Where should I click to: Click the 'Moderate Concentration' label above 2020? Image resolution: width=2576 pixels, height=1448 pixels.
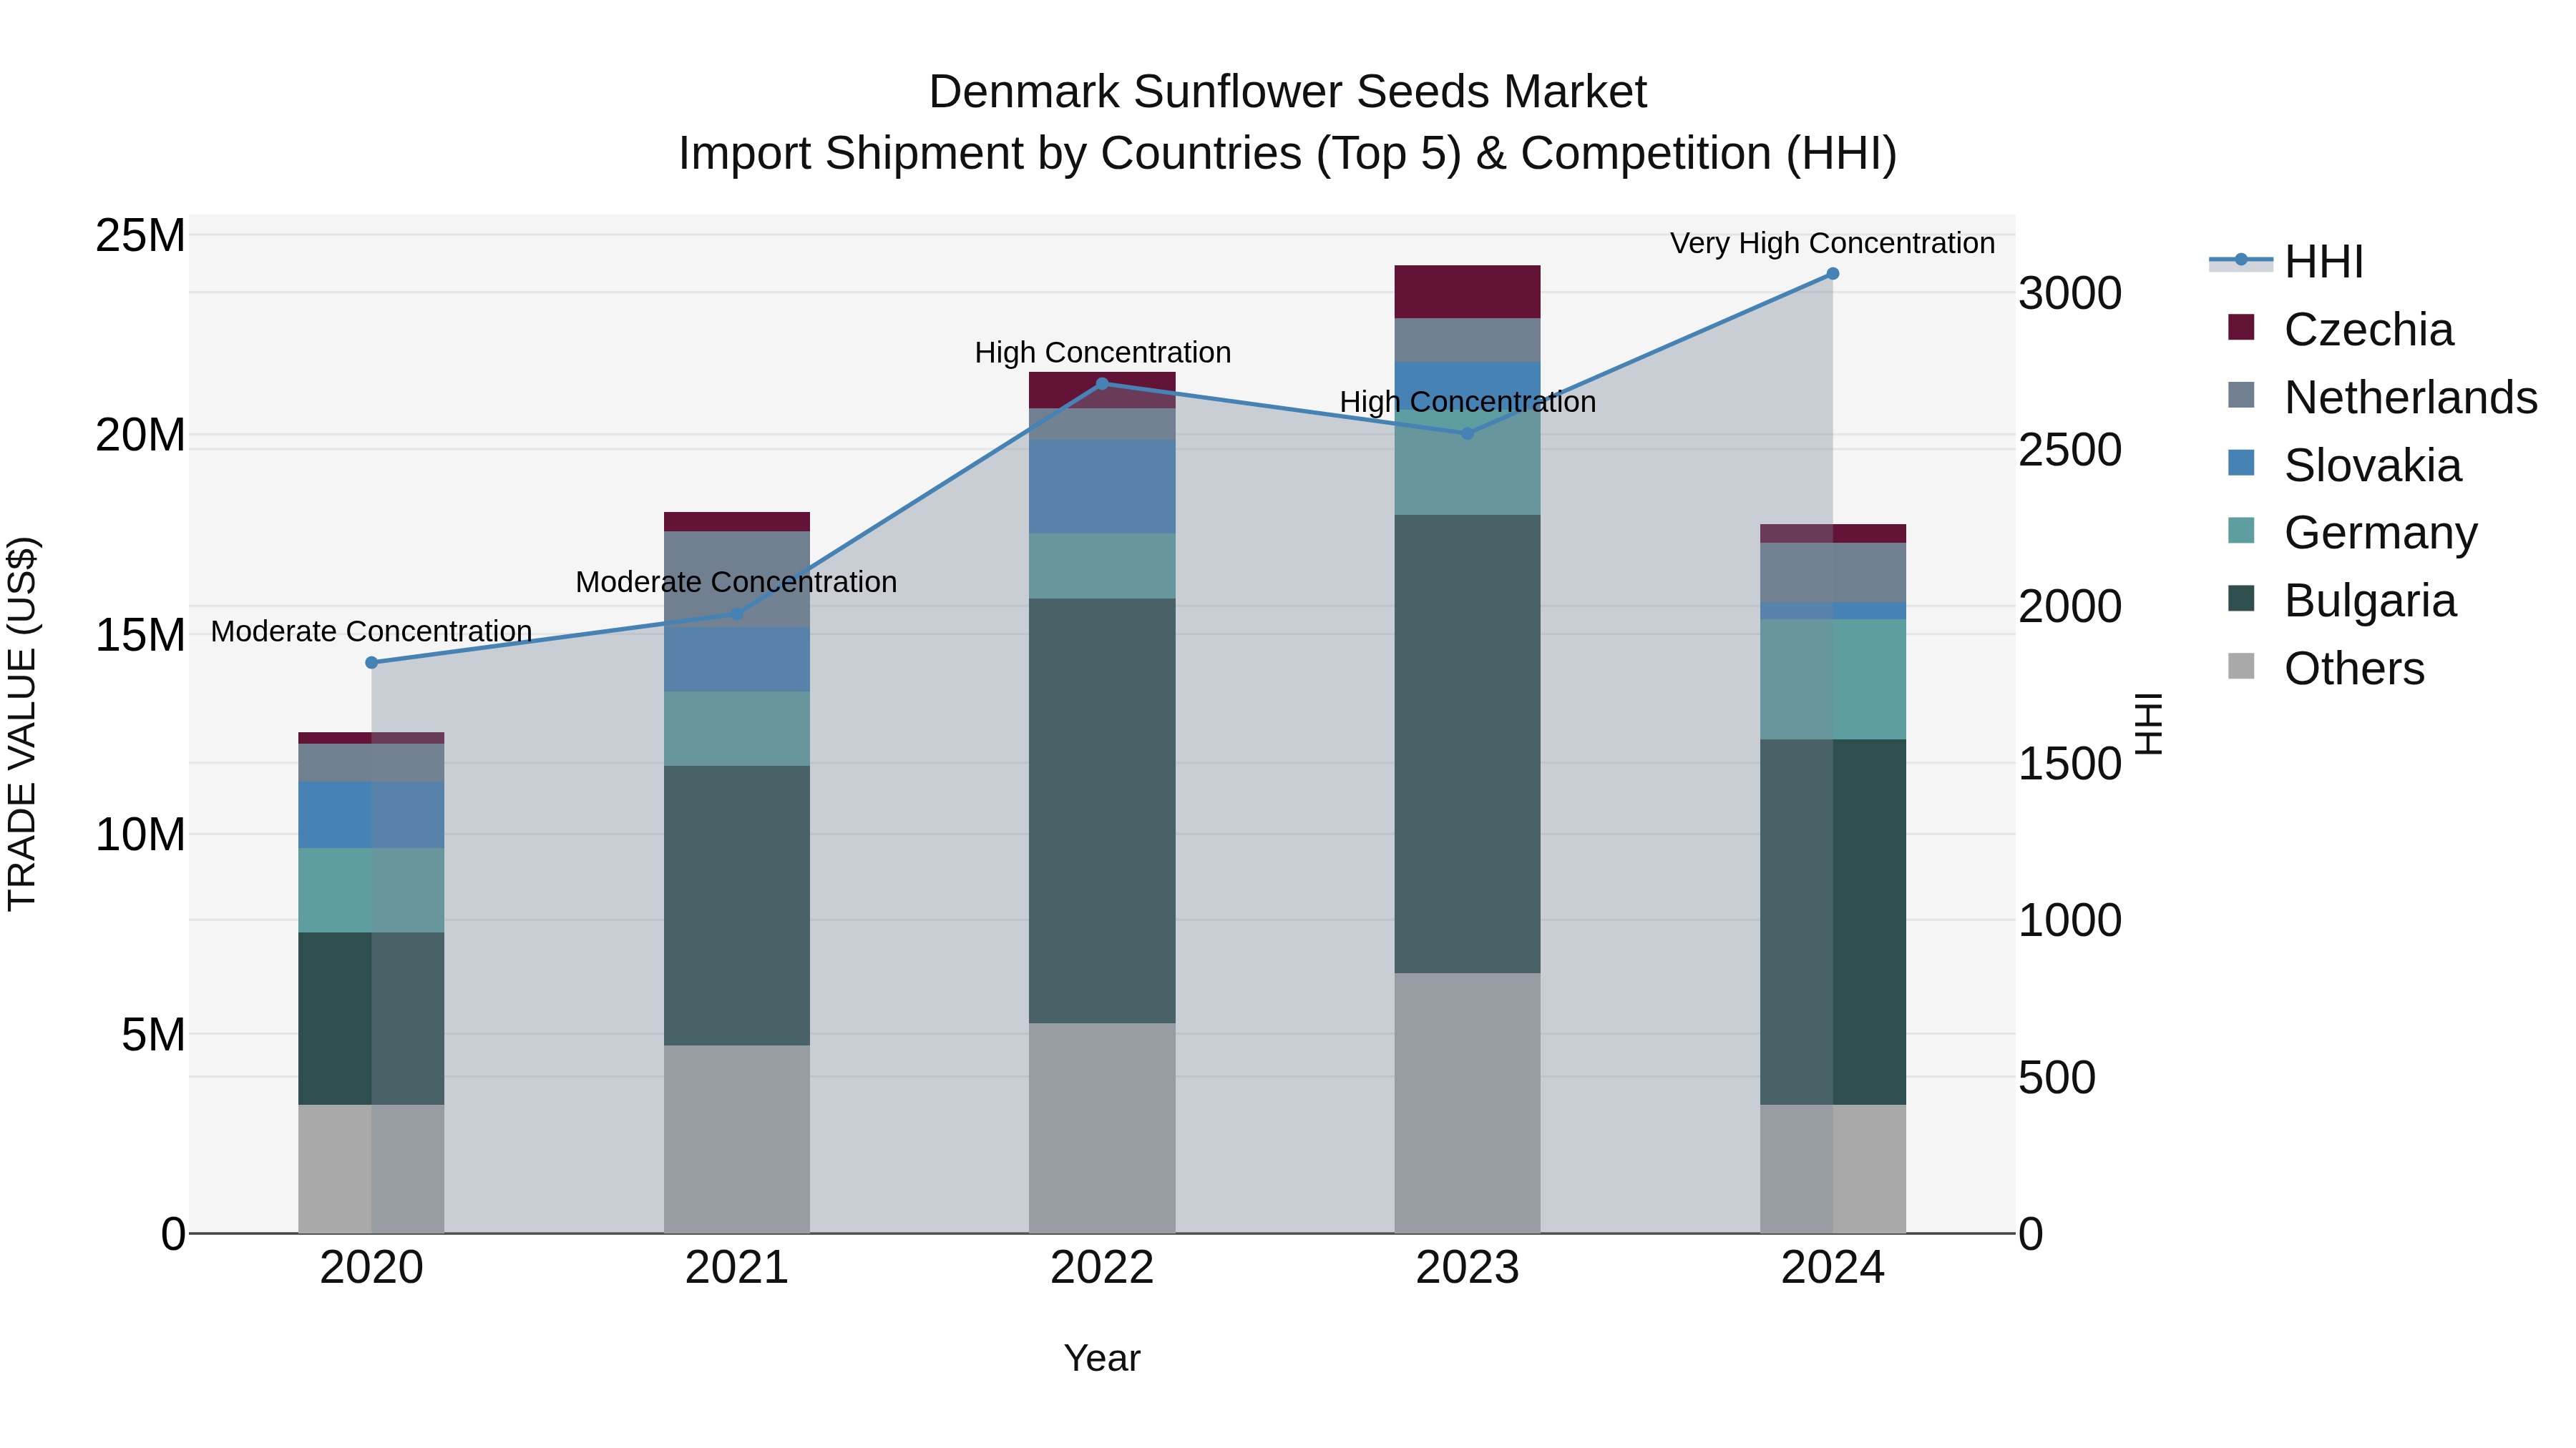click(371, 631)
